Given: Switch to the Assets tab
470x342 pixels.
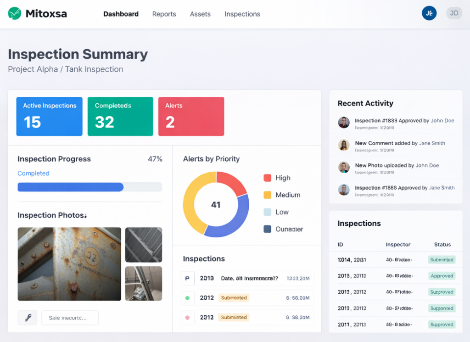Looking at the screenshot, I should 200,14.
